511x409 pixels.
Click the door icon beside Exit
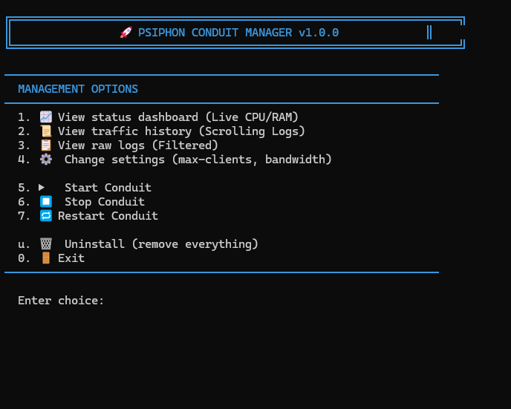[x=46, y=258]
